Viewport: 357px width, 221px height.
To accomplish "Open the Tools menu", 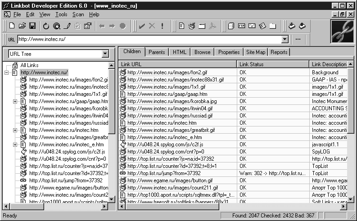I will (61, 14).
